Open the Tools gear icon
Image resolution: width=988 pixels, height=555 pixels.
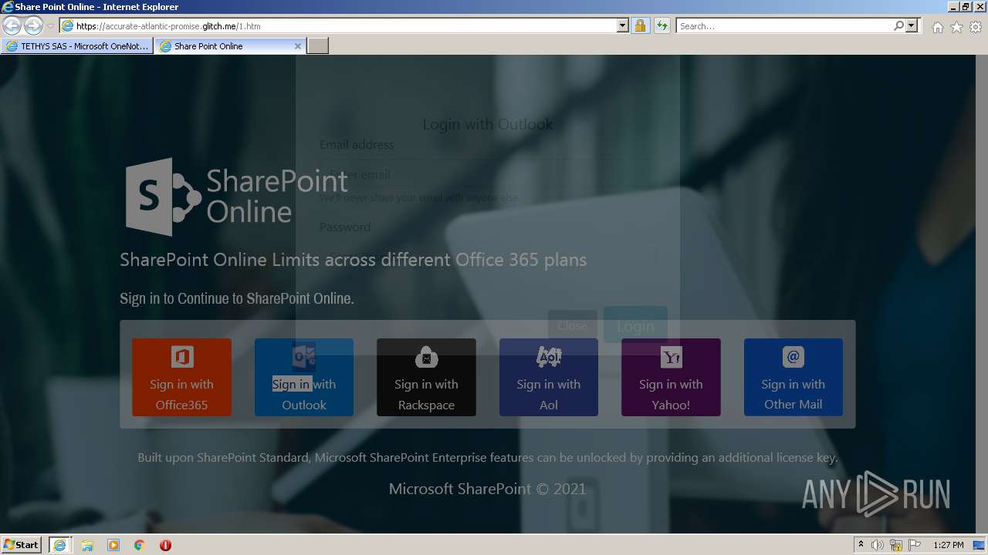[976, 27]
